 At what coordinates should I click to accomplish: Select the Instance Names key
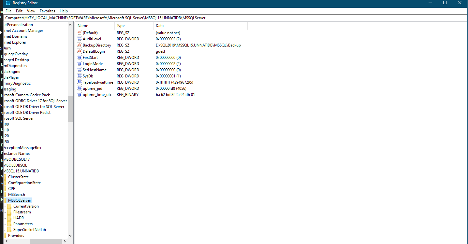coord(17,154)
